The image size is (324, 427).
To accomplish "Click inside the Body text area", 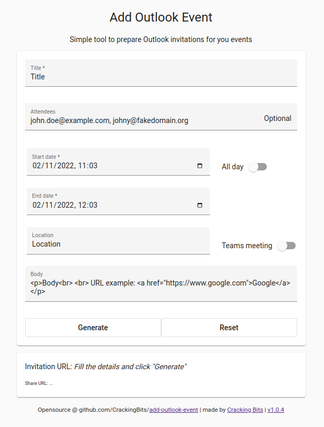I will click(x=161, y=284).
